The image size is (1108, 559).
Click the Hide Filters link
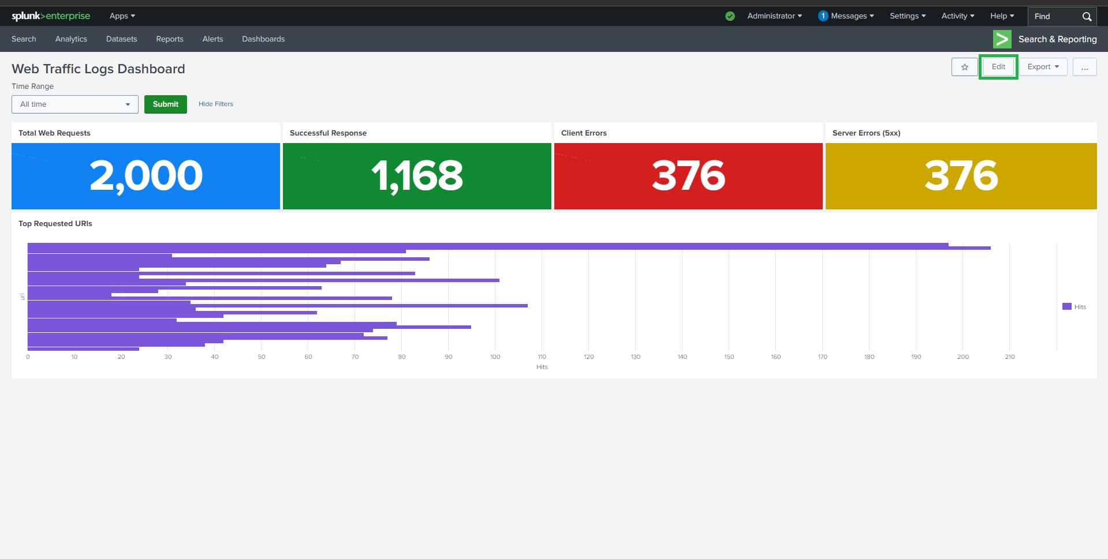point(216,104)
